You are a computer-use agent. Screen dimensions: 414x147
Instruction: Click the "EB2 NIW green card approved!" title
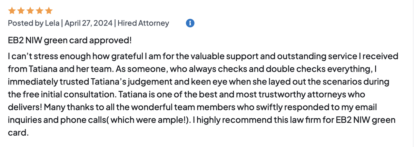[x=70, y=40]
